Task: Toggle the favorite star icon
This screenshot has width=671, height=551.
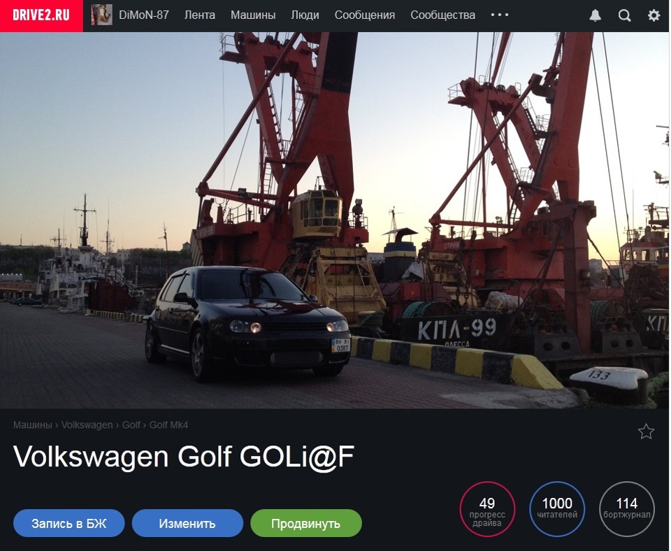Action: [646, 431]
